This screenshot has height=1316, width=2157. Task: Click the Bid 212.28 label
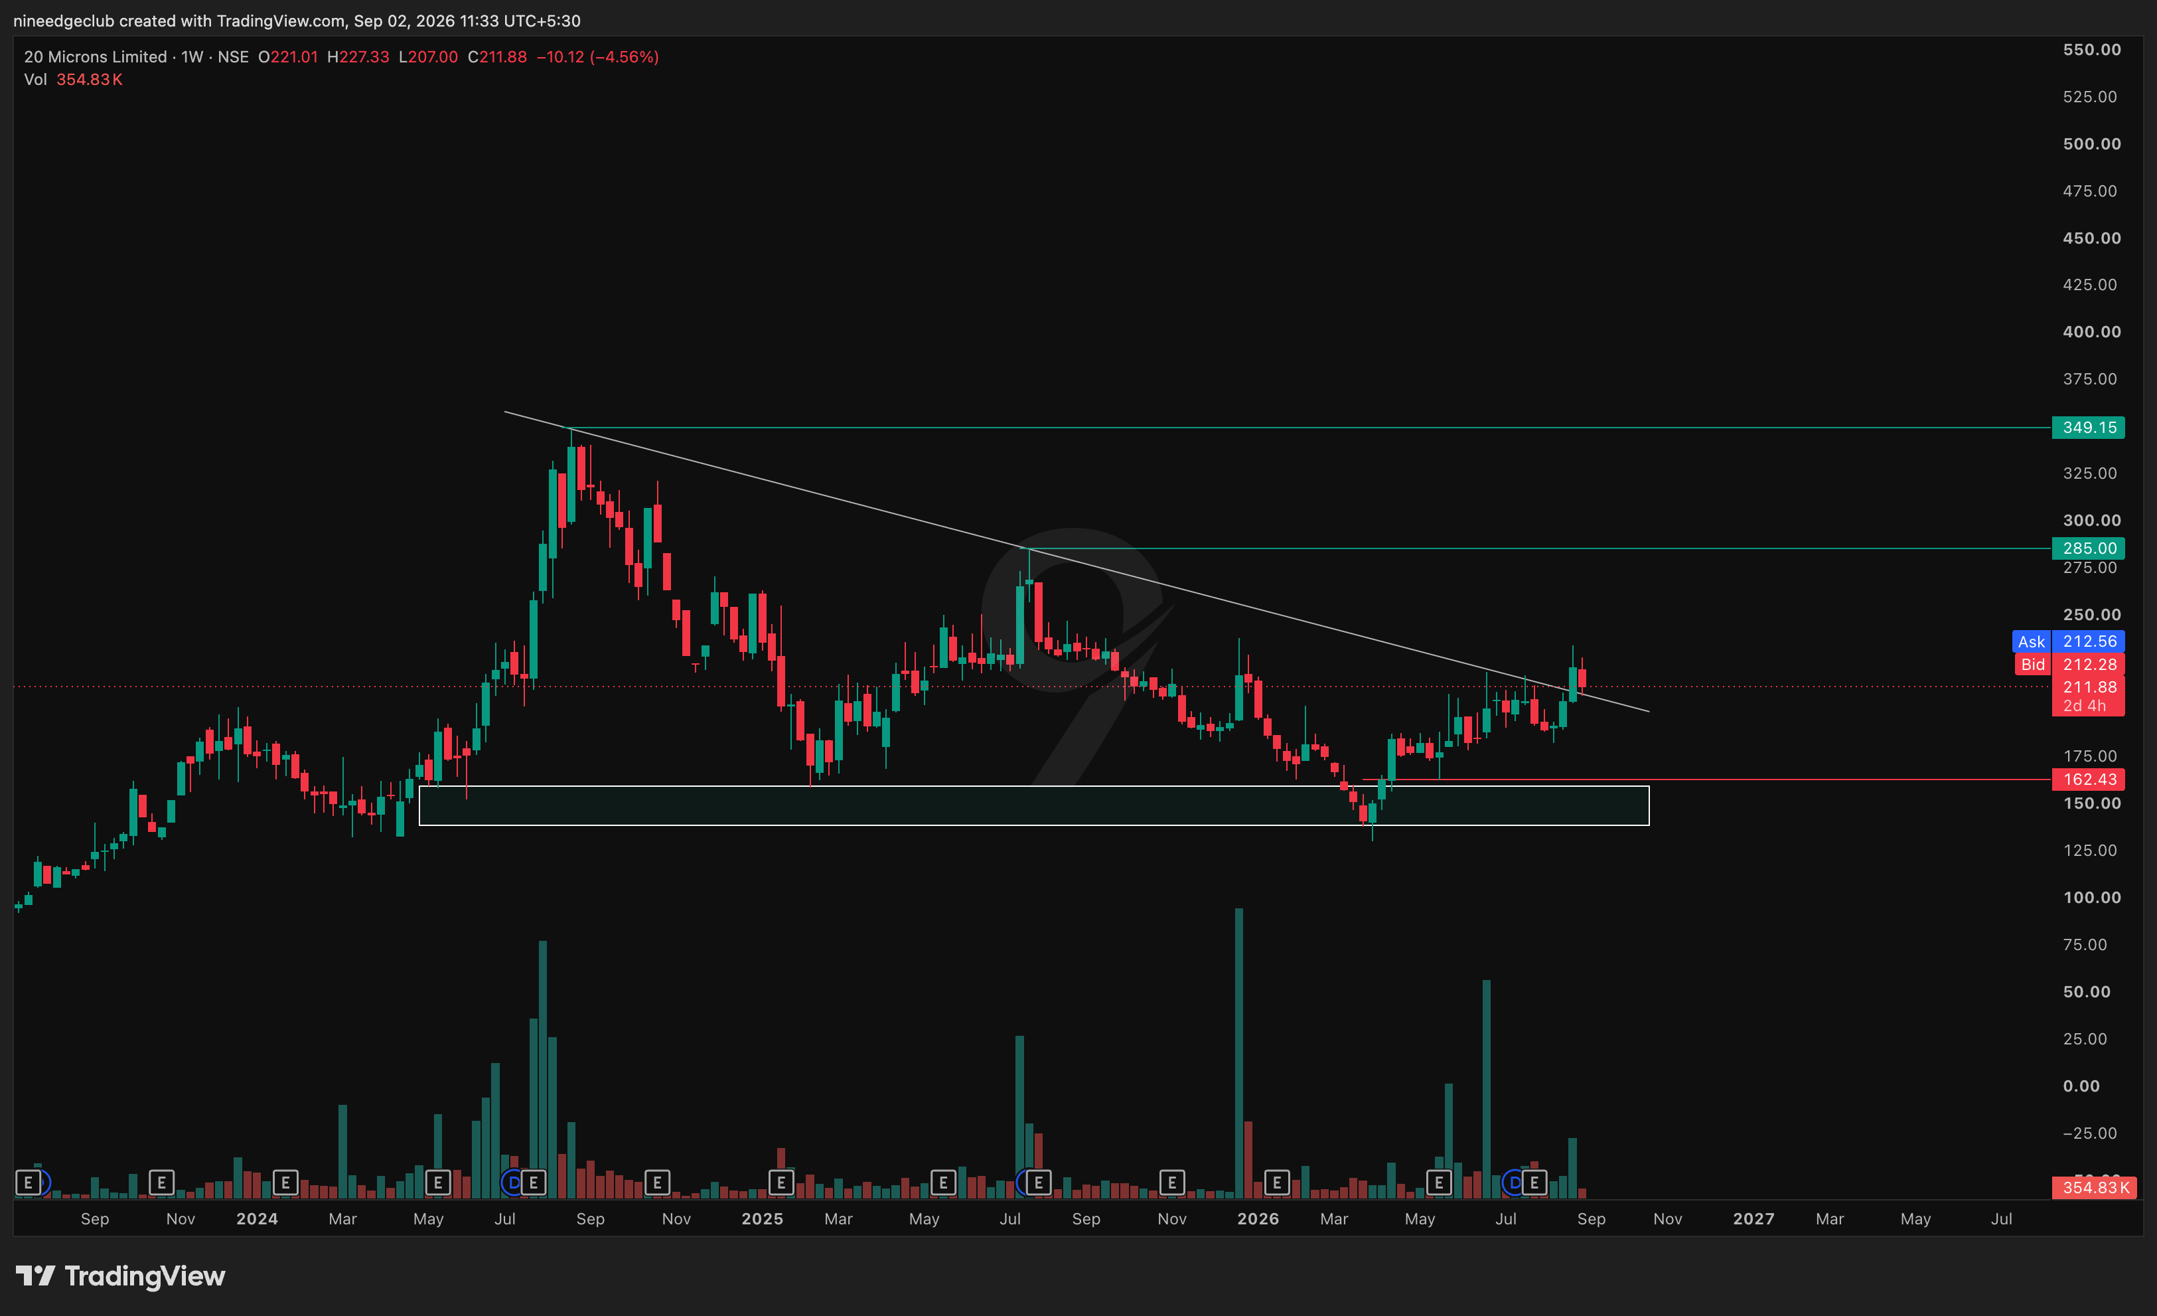click(x=2069, y=665)
